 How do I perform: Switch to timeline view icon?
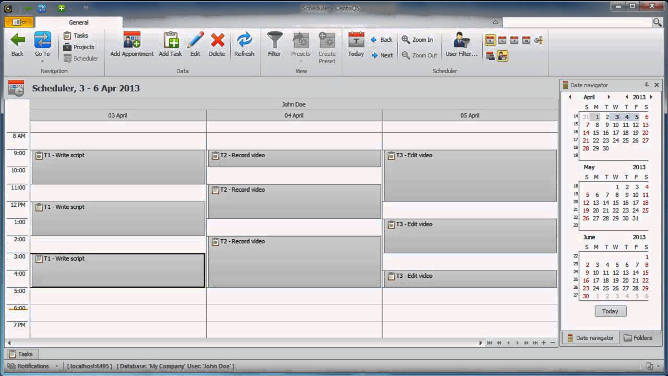pyautogui.click(x=538, y=40)
